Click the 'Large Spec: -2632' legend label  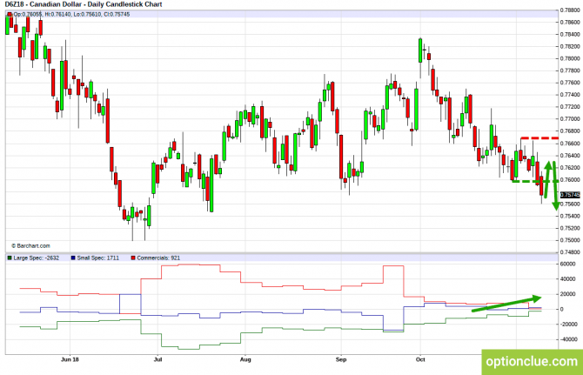tap(36, 258)
